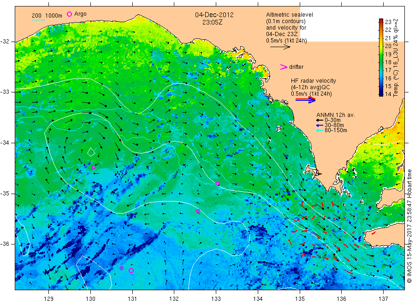This screenshot has width=415, height=305.
Task: Click the colorbar value 14
Action: pos(388,94)
